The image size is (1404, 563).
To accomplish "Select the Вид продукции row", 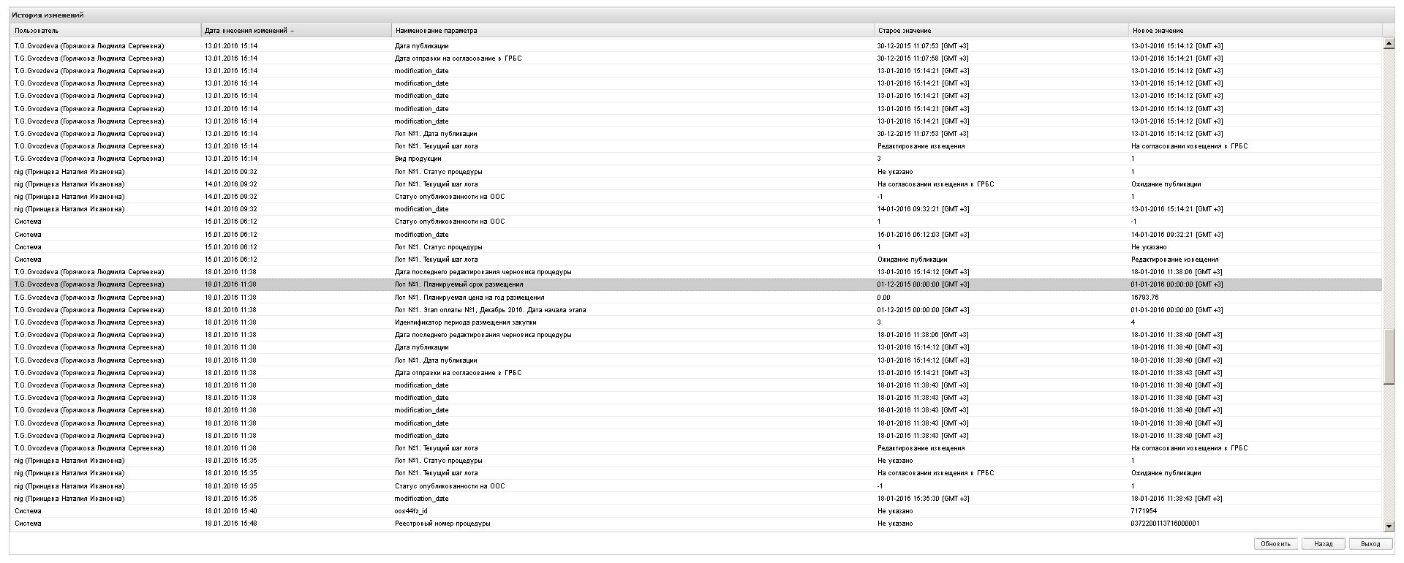I will coord(696,159).
